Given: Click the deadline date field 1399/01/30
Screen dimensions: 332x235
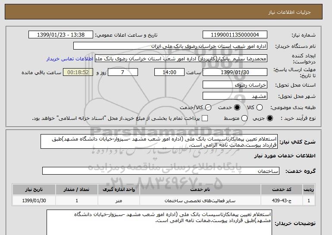Looking at the screenshot, I should coord(235,72).
